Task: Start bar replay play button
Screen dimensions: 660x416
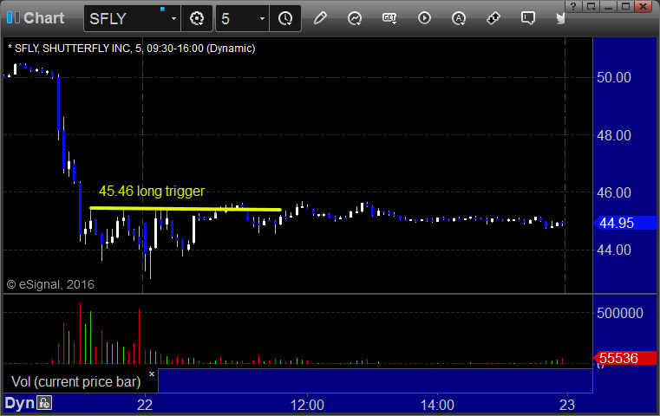Action: coord(424,18)
